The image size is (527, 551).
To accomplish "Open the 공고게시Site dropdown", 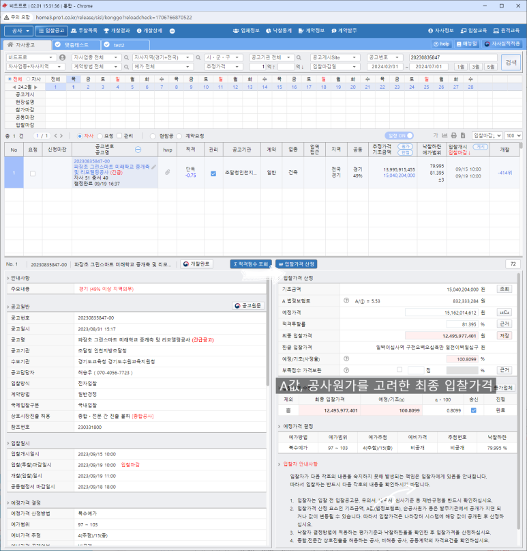I will coord(335,57).
